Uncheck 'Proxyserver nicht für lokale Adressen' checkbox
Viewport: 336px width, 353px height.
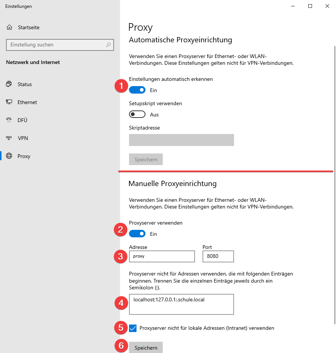(x=133, y=328)
